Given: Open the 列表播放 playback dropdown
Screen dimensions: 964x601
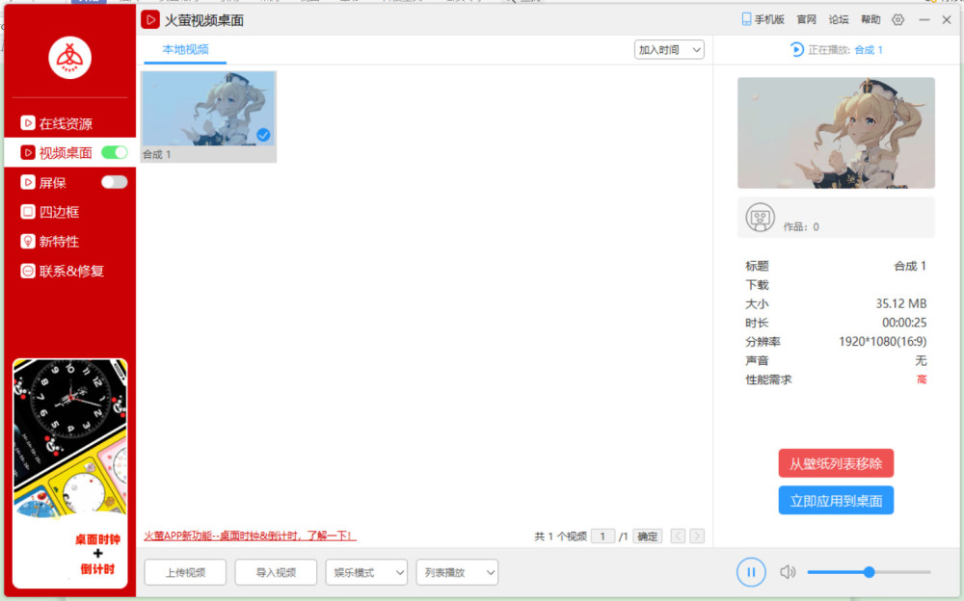Looking at the screenshot, I should [x=457, y=573].
